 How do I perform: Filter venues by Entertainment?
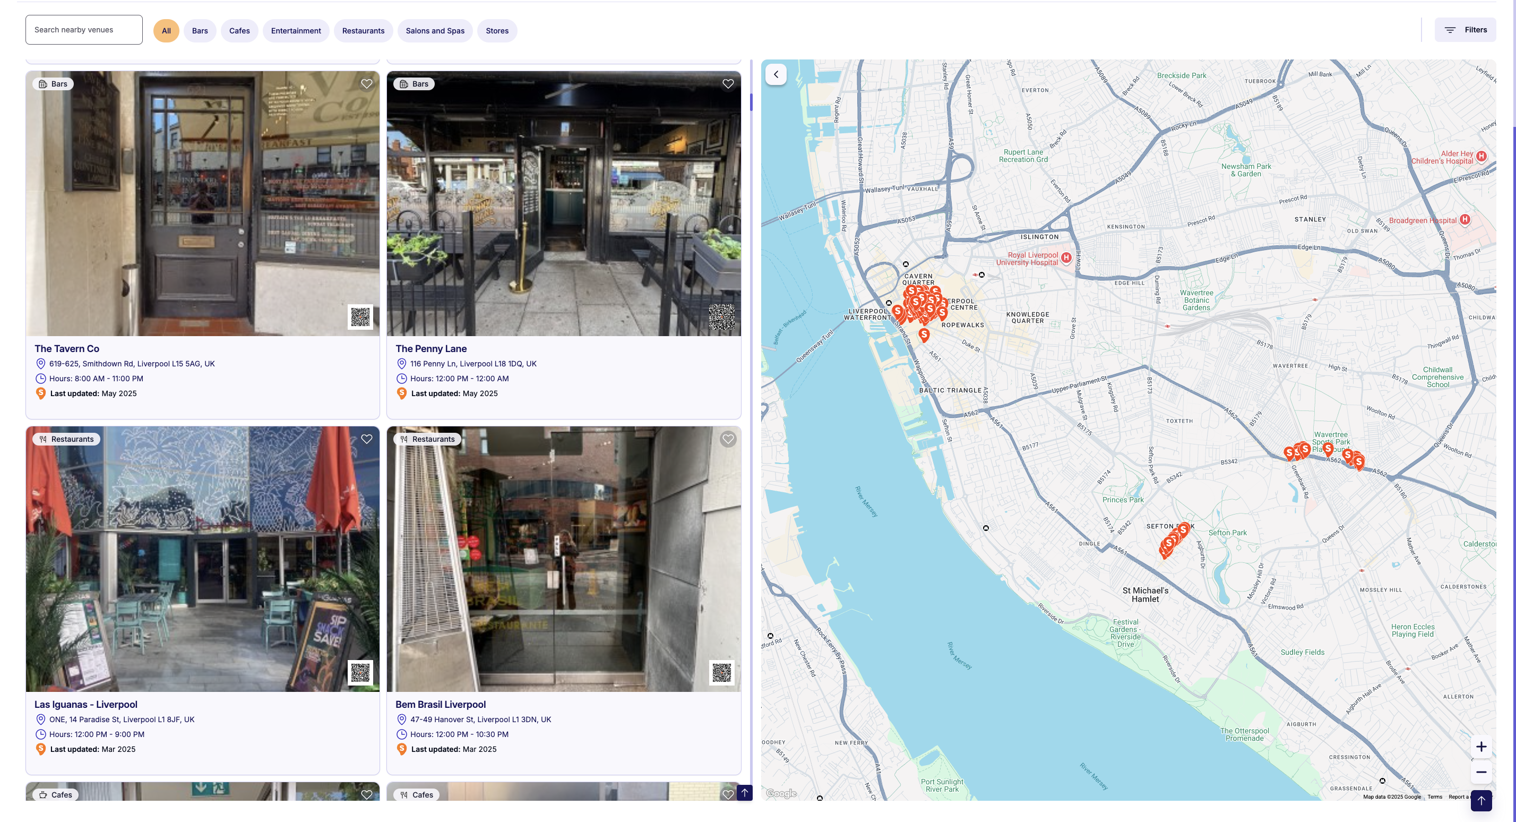[x=296, y=31]
